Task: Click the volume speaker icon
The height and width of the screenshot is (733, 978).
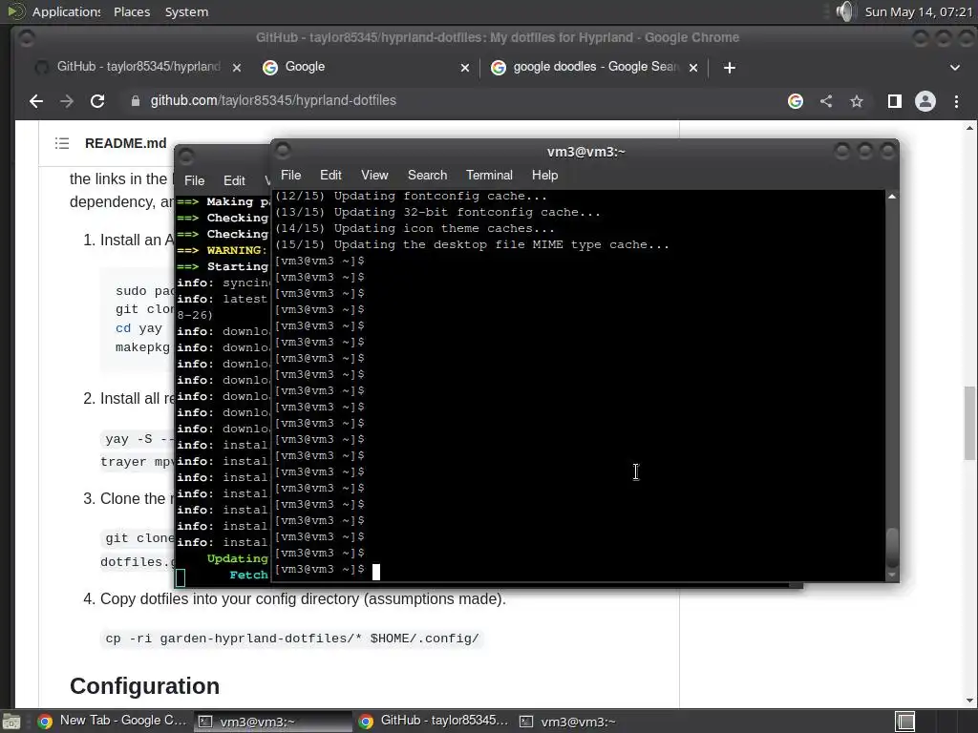Action: pyautogui.click(x=844, y=11)
